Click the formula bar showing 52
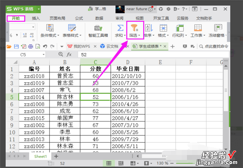The height and width of the screenshot is (168, 243). pyautogui.click(x=153, y=55)
